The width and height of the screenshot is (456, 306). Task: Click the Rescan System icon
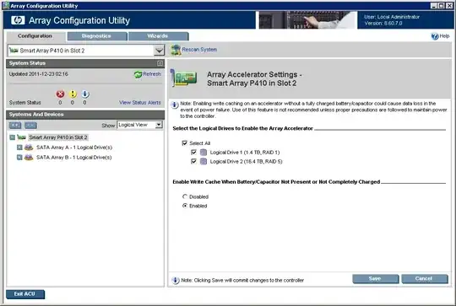(x=176, y=50)
